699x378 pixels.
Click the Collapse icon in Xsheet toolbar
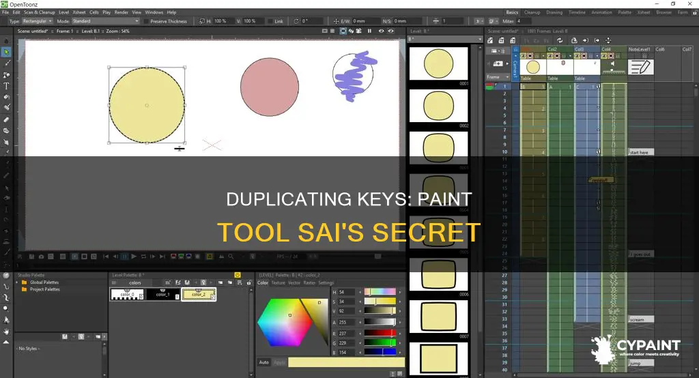573,40
